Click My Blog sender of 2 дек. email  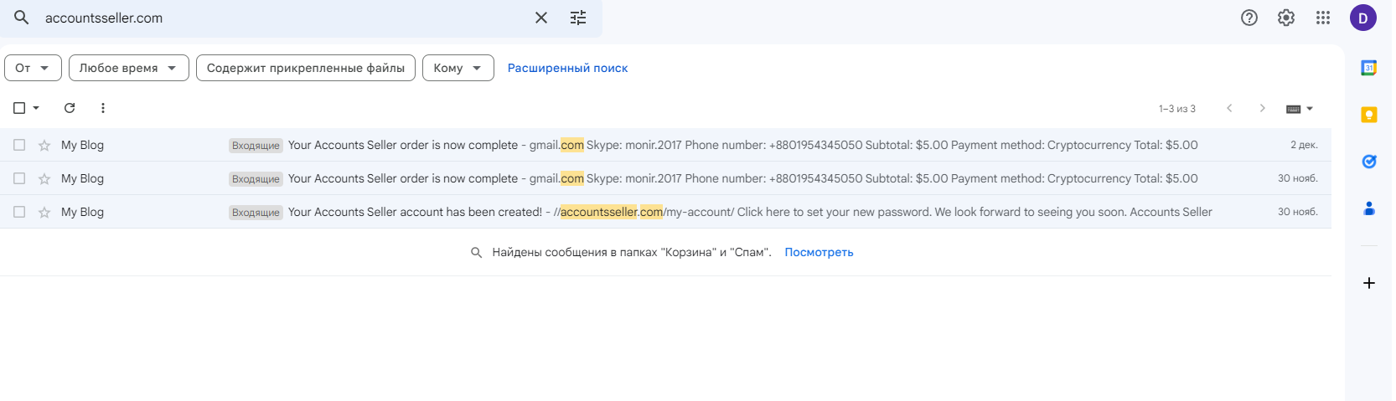tap(82, 145)
